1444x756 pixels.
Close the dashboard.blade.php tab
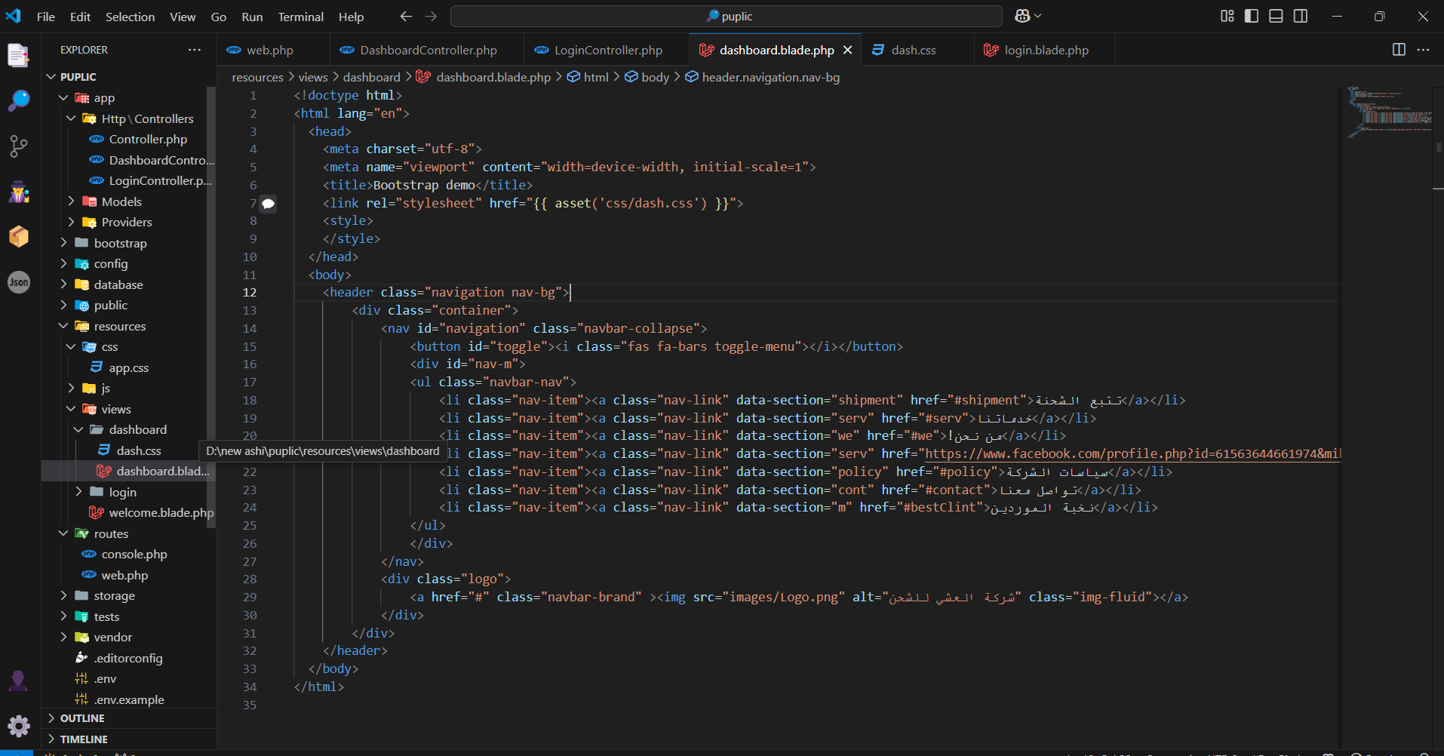(848, 50)
